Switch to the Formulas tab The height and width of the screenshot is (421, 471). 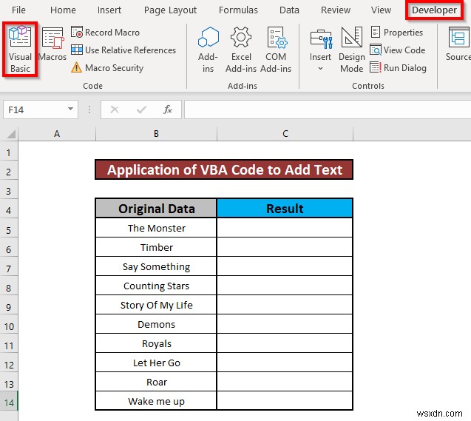coord(238,10)
